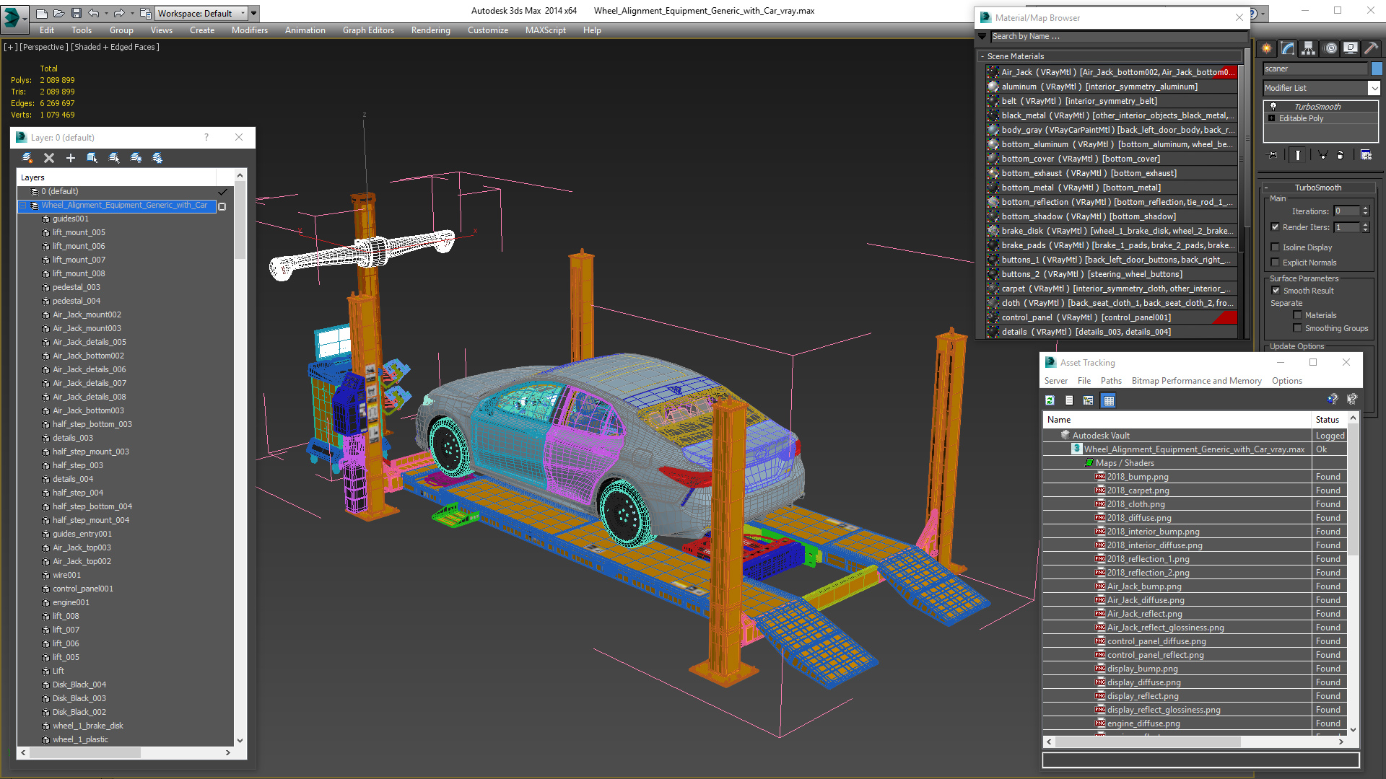Enable Separate by Materials checkbox
This screenshot has width=1386, height=779.
point(1297,315)
